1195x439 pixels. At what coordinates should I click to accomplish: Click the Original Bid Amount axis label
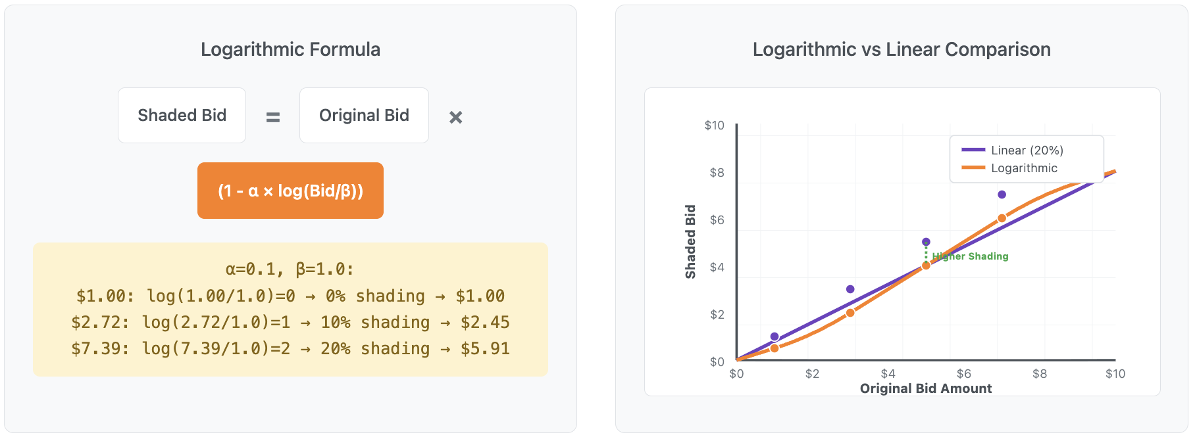[926, 388]
